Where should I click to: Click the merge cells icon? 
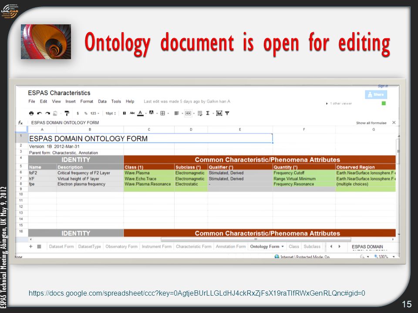[188, 113]
